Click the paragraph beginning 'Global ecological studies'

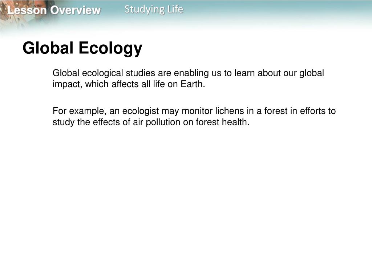tap(188, 78)
